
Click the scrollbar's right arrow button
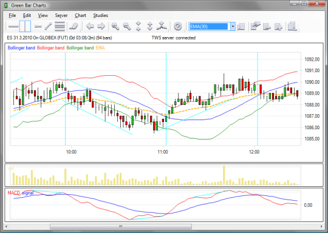(321, 226)
